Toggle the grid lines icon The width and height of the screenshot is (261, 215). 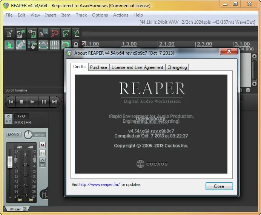(x=55, y=45)
